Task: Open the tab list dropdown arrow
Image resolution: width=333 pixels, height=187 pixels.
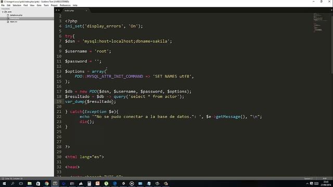Action: point(331,10)
